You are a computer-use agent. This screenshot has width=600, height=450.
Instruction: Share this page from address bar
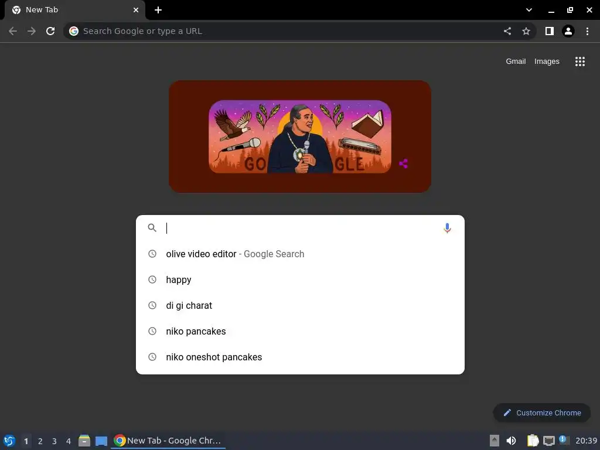click(x=507, y=31)
